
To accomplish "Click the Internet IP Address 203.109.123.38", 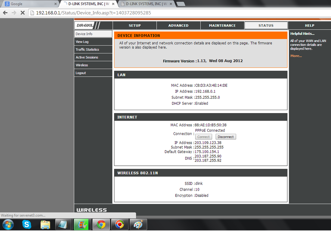I will (208, 143).
